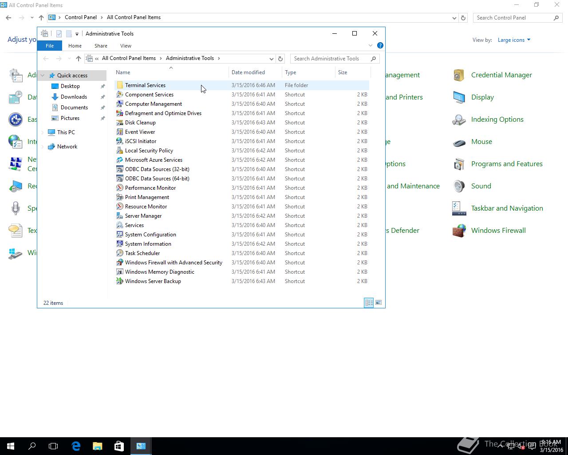568x455 pixels.
Task: Open Indexing Options link in Control Panel
Action: point(497,120)
